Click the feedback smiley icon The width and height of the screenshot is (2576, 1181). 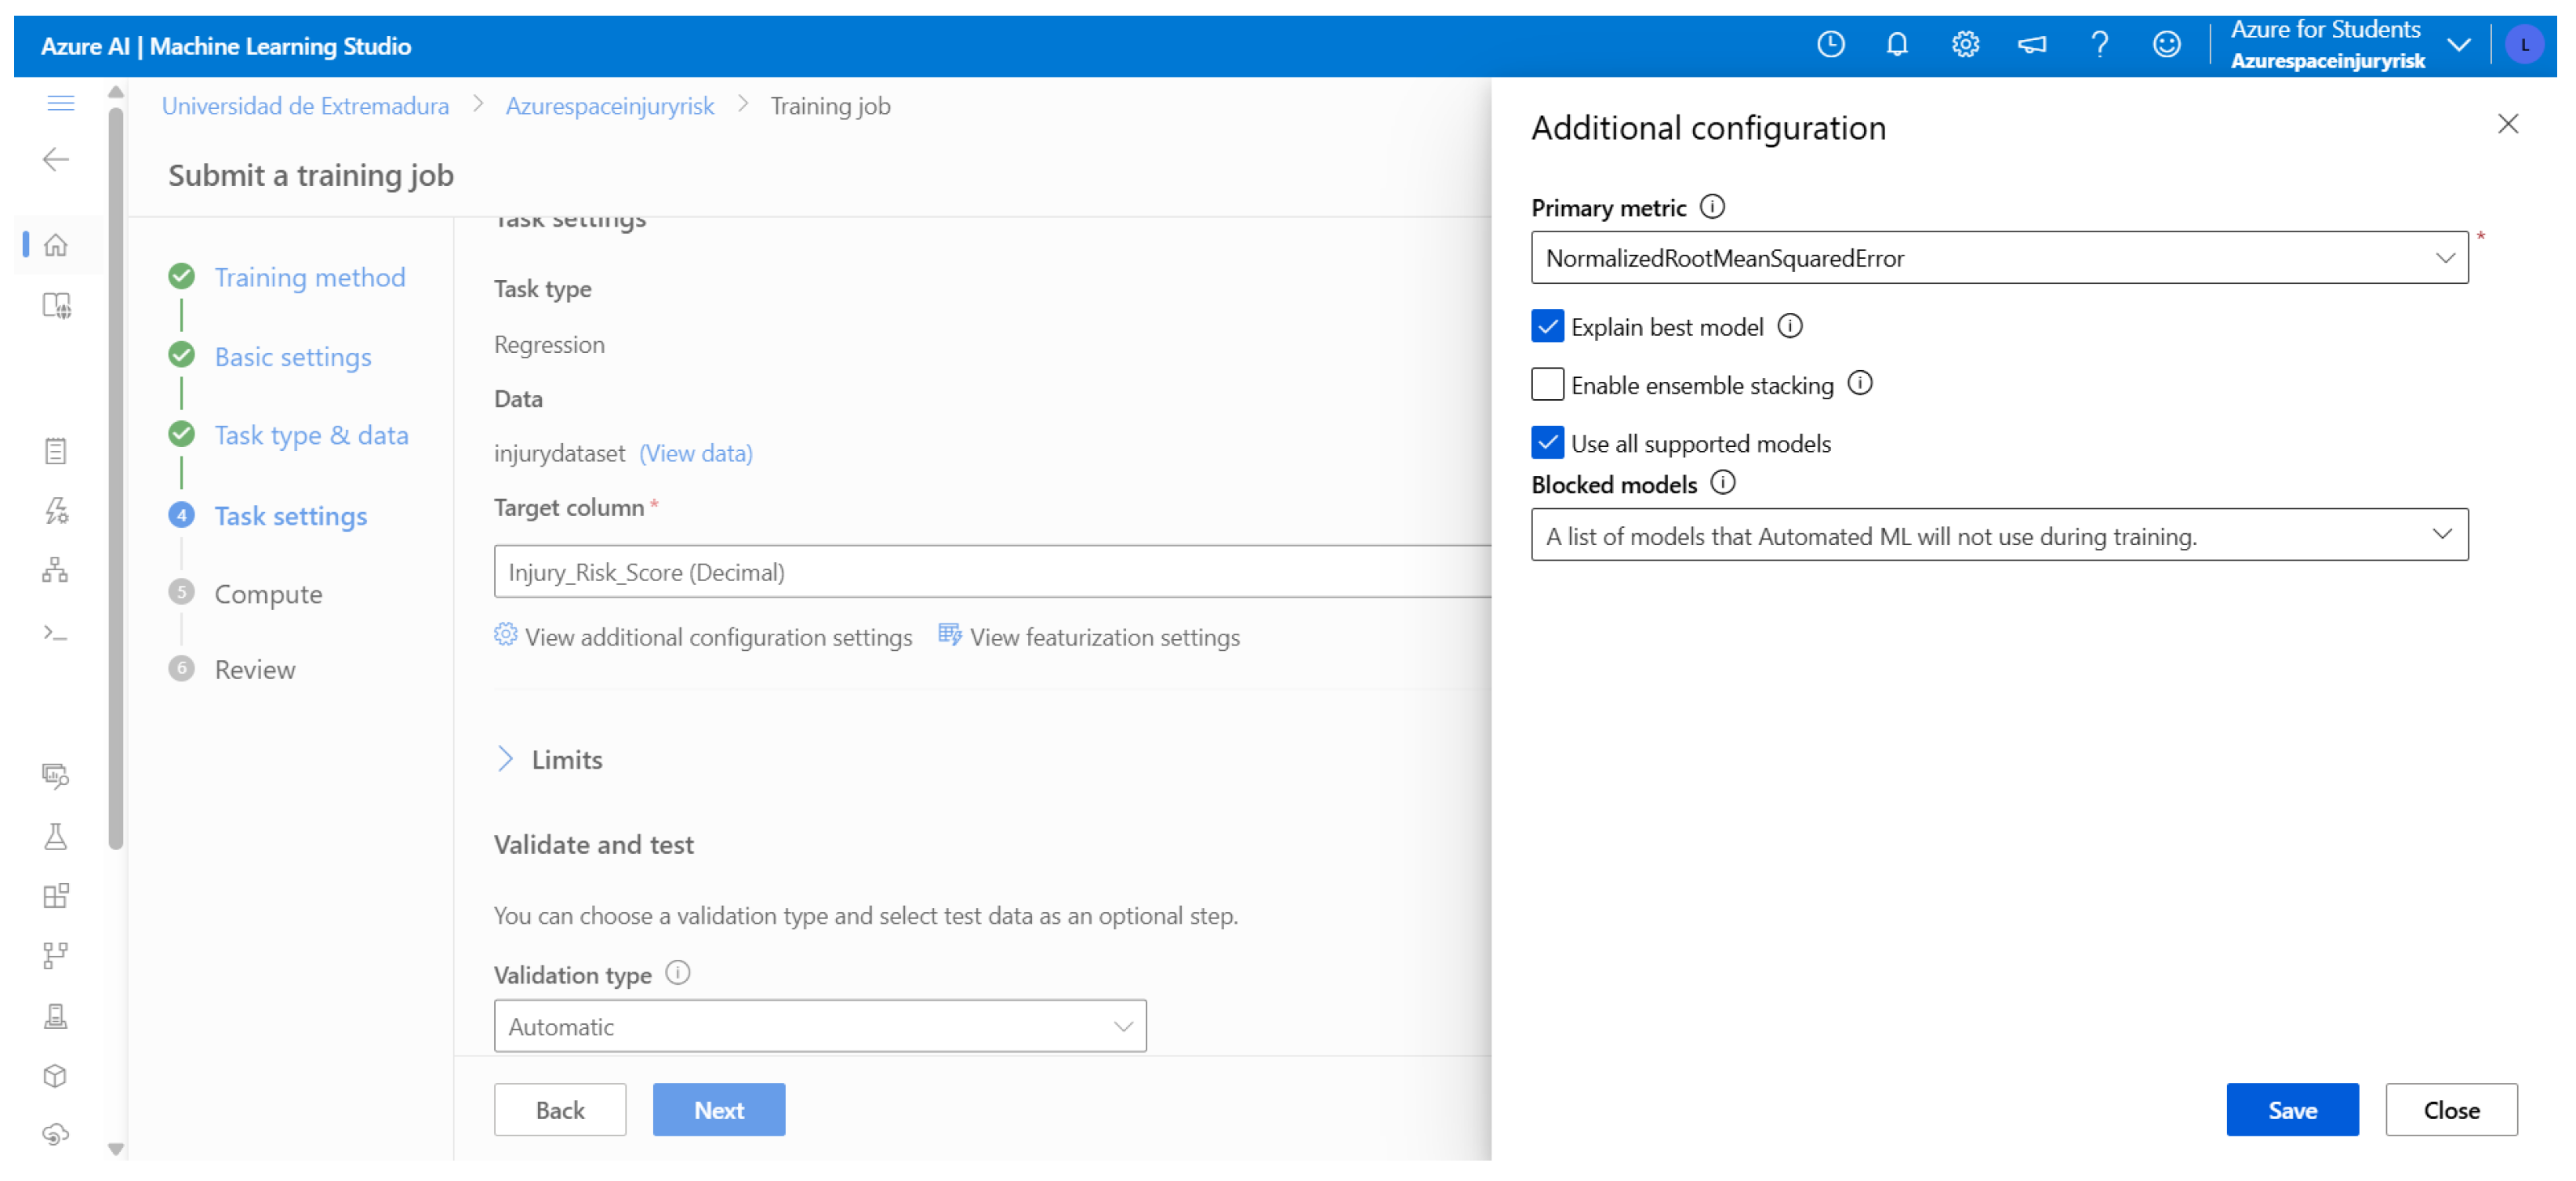click(2166, 45)
